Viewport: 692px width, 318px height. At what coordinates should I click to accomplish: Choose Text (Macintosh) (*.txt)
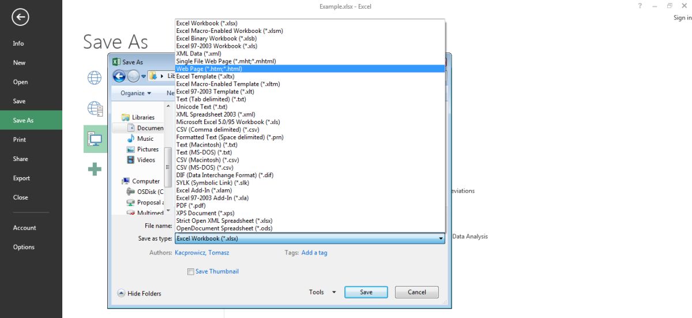coord(310,145)
